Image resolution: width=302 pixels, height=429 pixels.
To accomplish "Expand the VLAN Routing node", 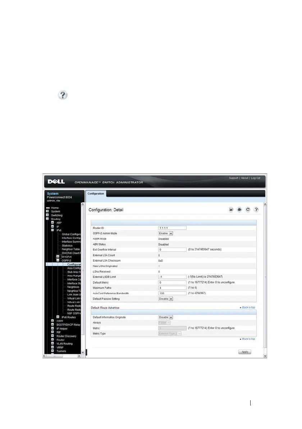I will pos(52,344).
